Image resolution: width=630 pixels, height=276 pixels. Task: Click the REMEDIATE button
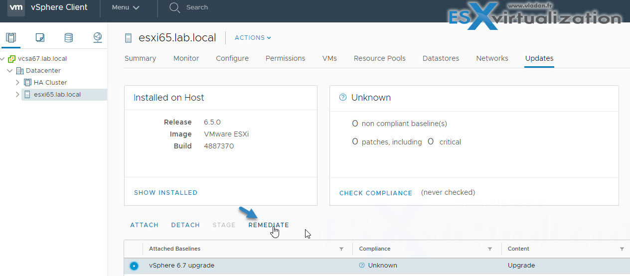(269, 225)
